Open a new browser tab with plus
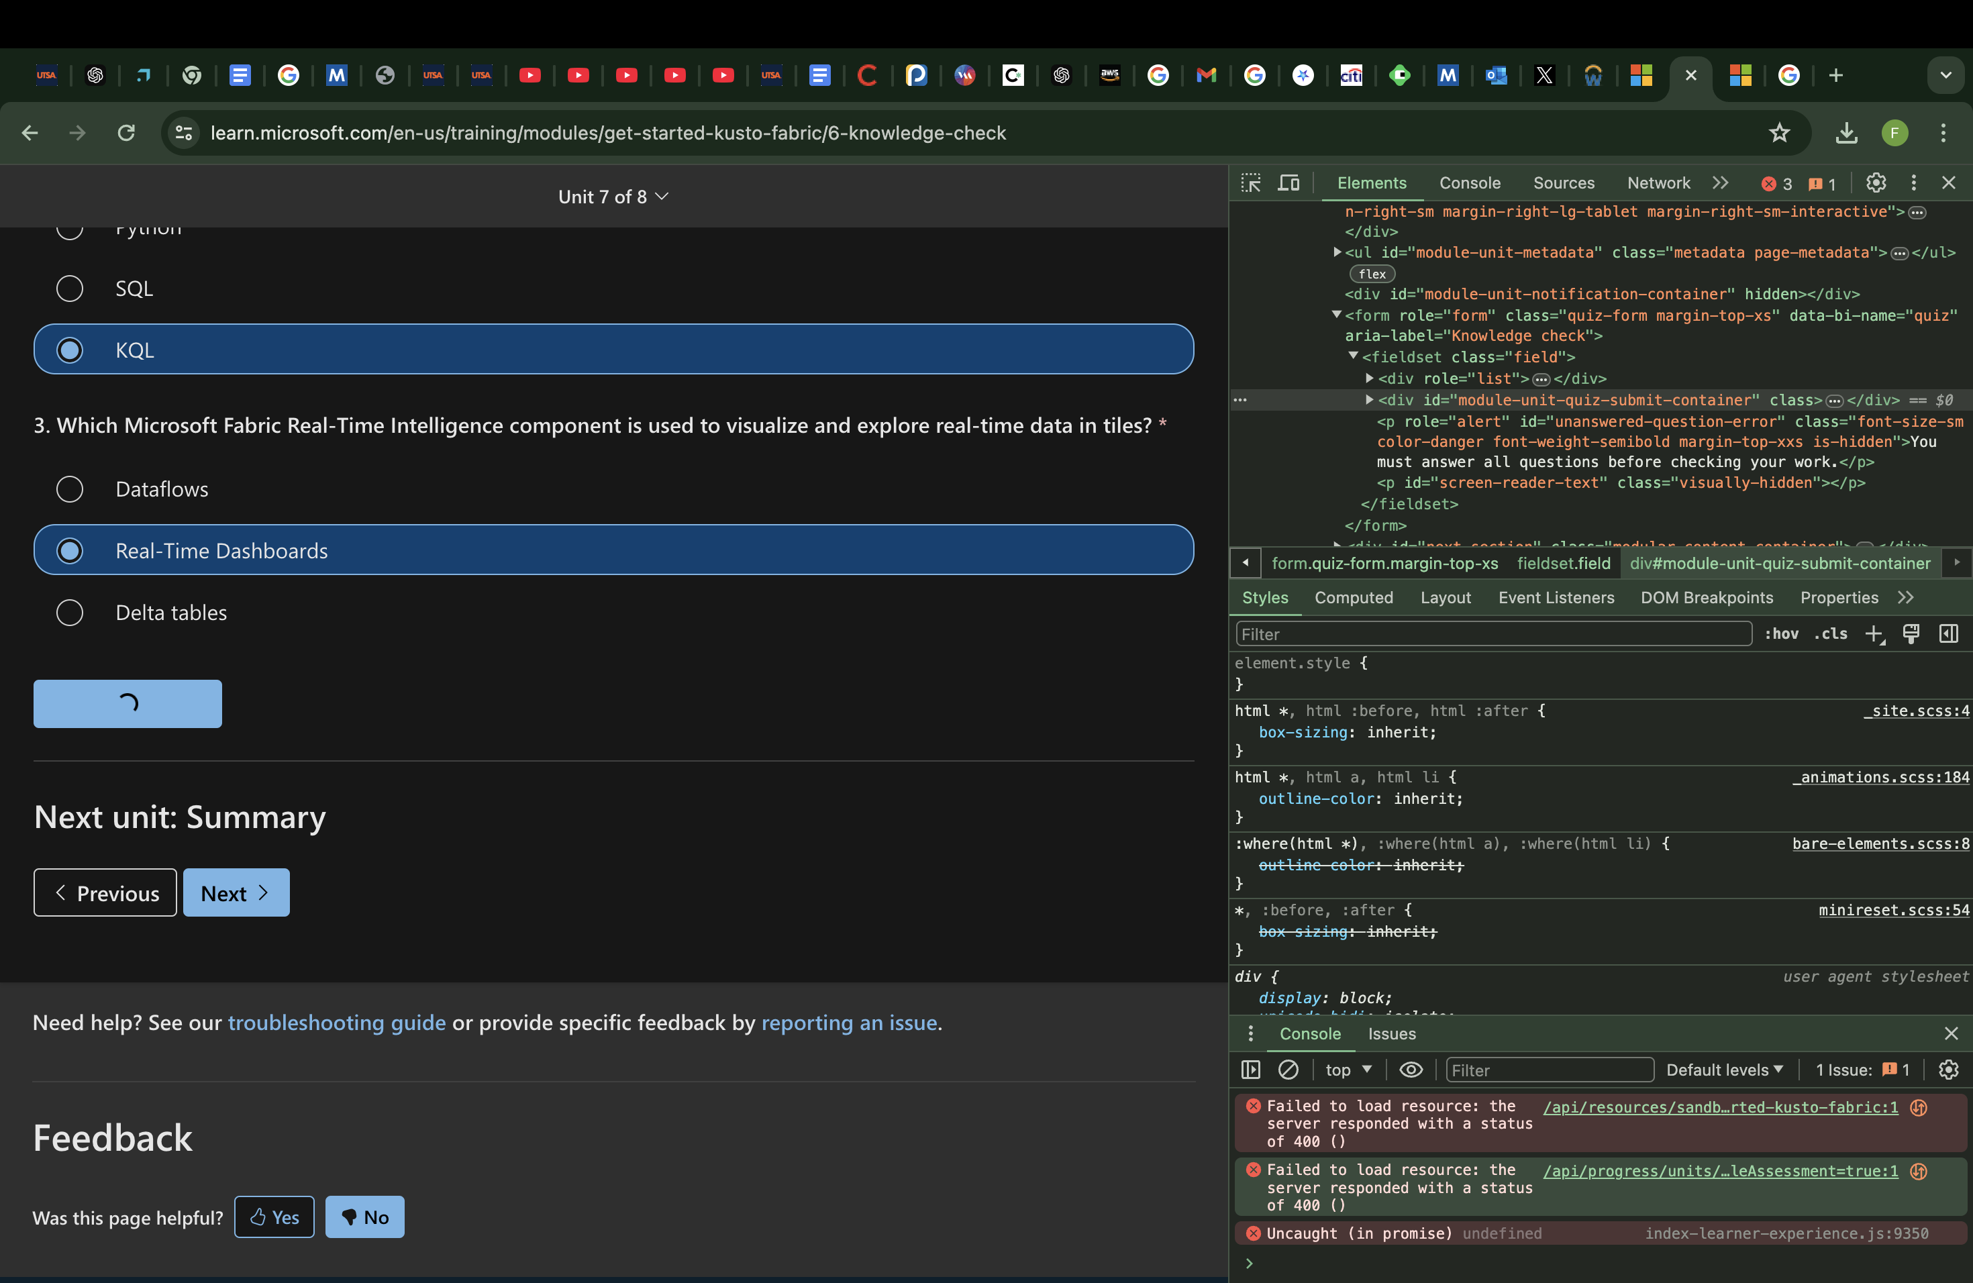This screenshot has height=1283, width=1973. (x=1836, y=75)
